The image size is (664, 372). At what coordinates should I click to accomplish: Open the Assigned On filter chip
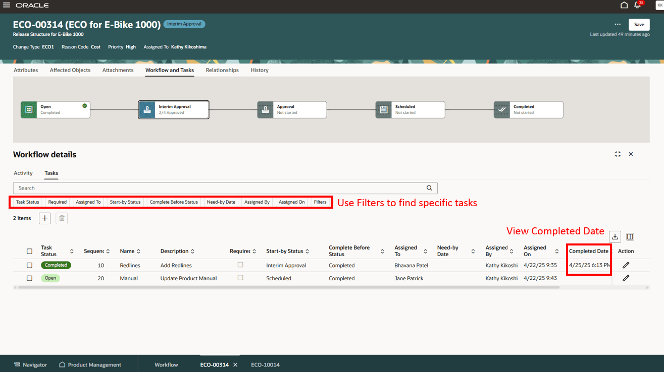click(292, 202)
